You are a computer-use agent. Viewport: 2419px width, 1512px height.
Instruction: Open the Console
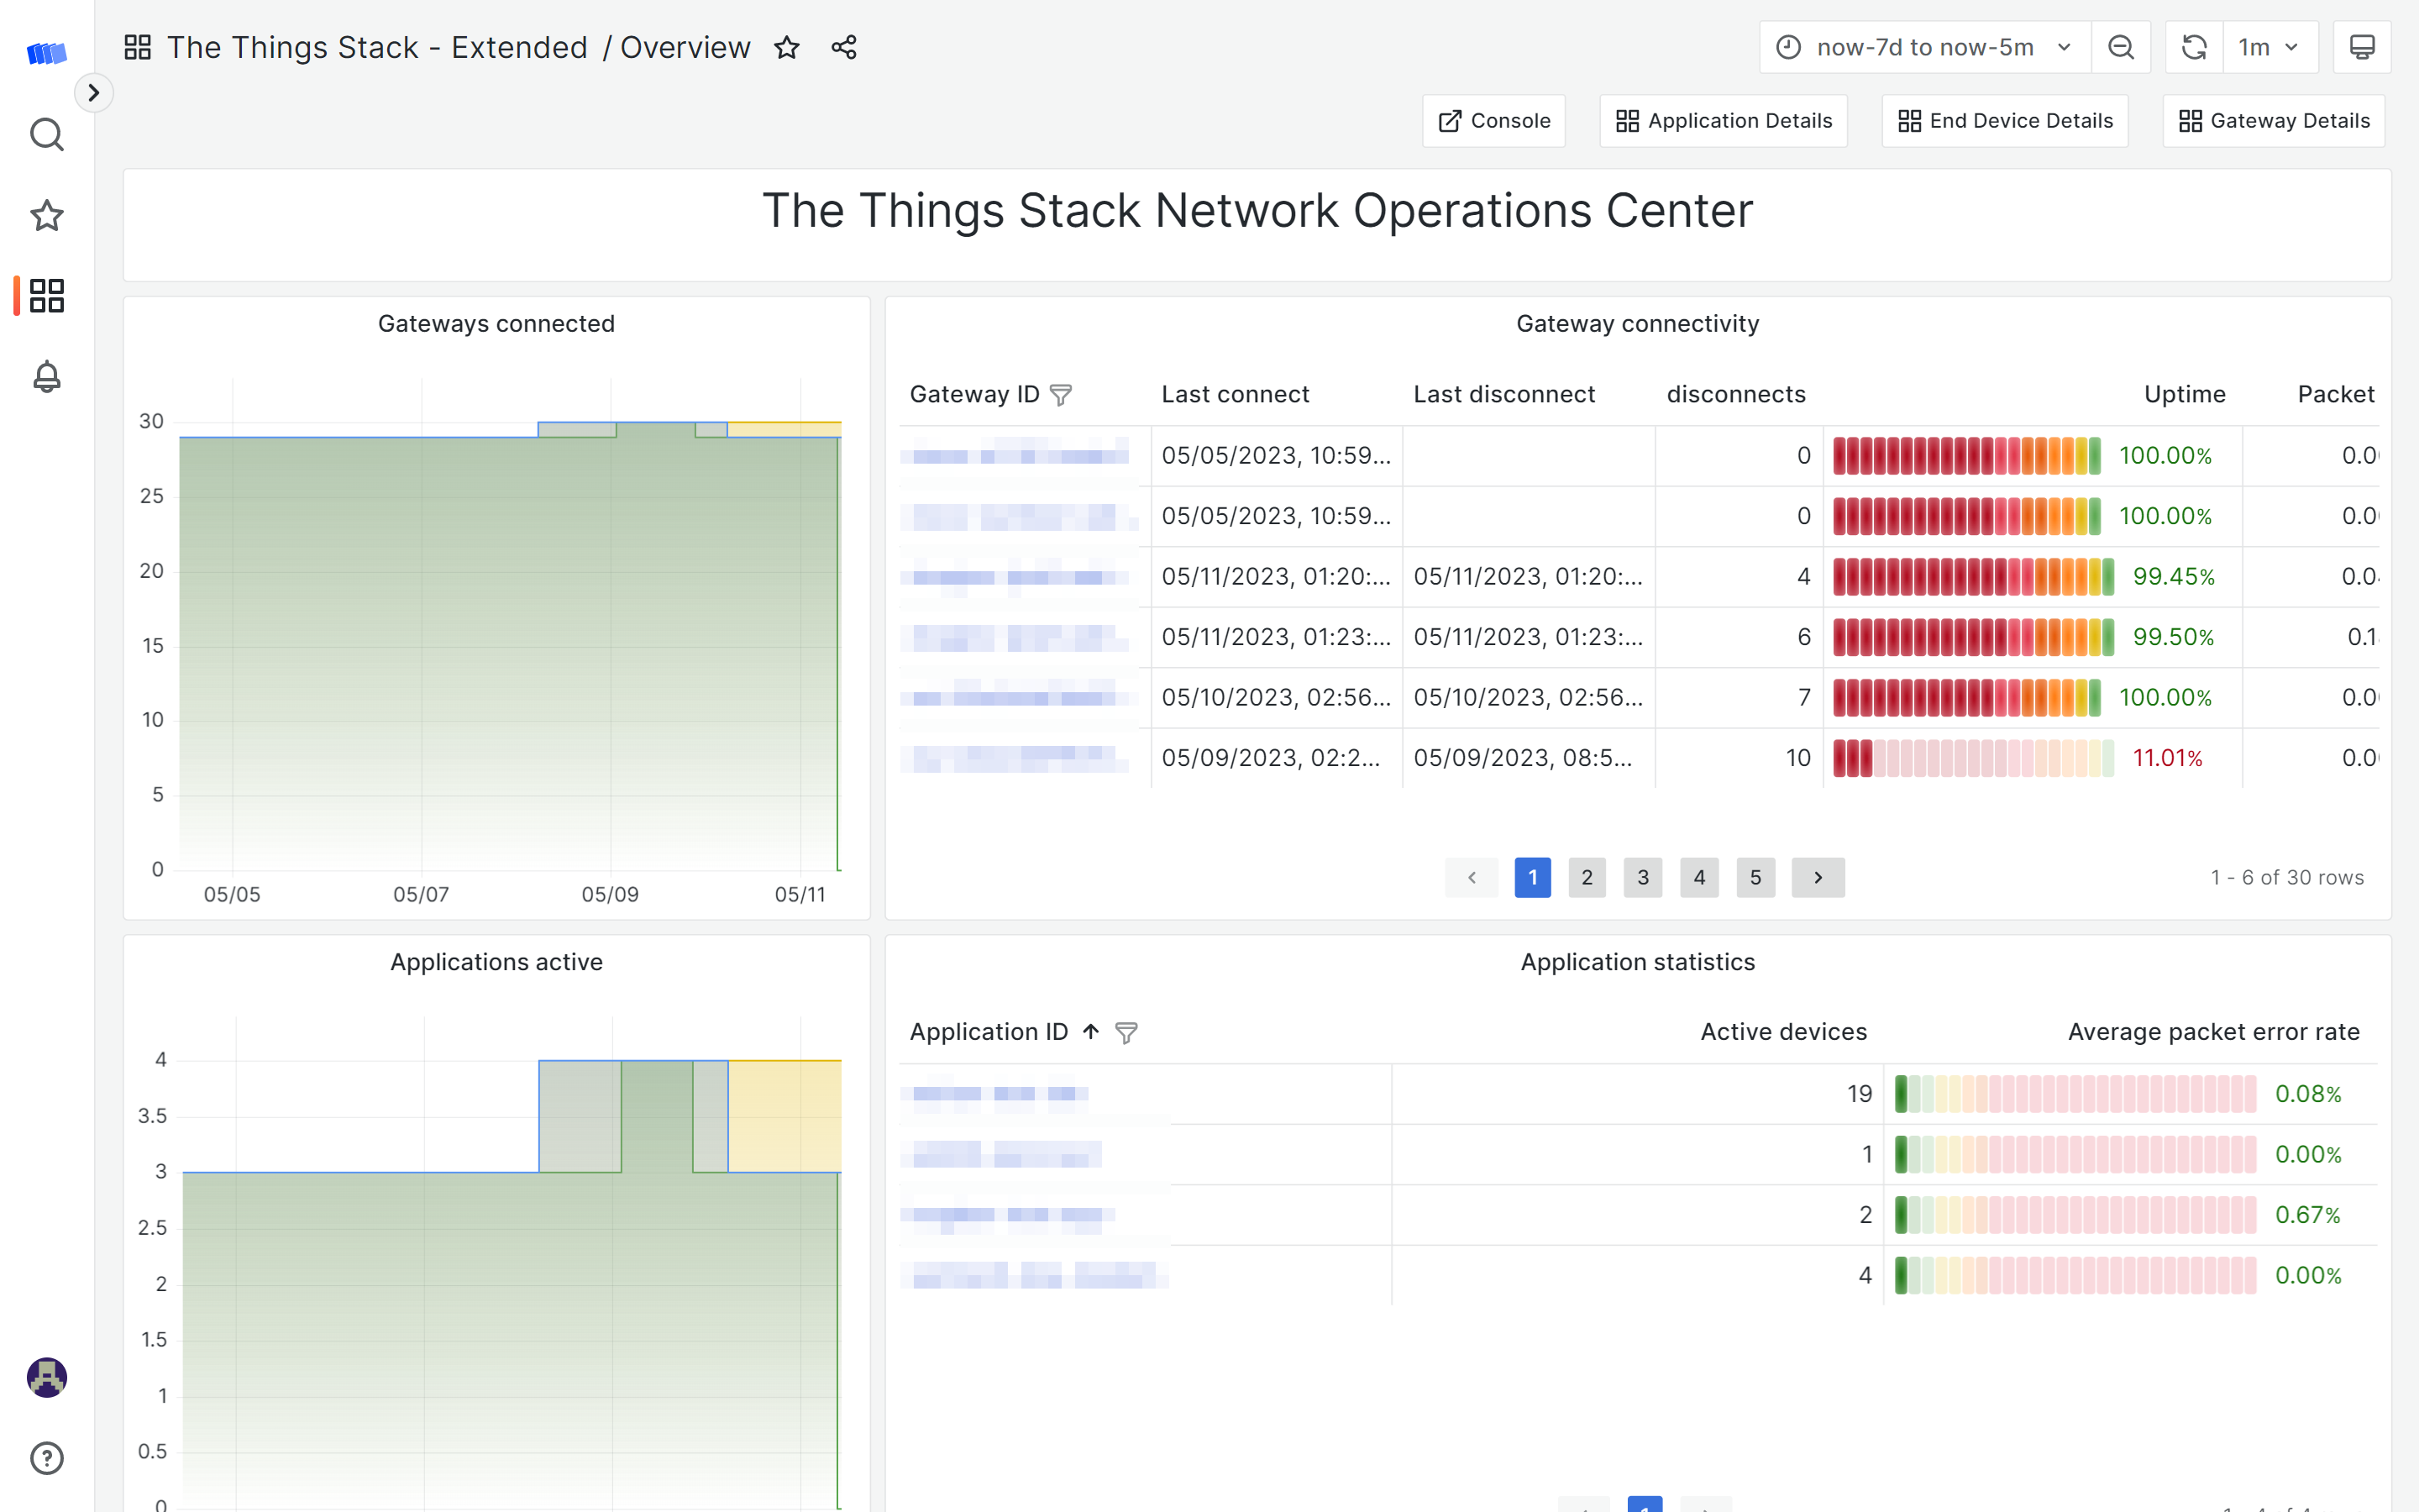1493,120
